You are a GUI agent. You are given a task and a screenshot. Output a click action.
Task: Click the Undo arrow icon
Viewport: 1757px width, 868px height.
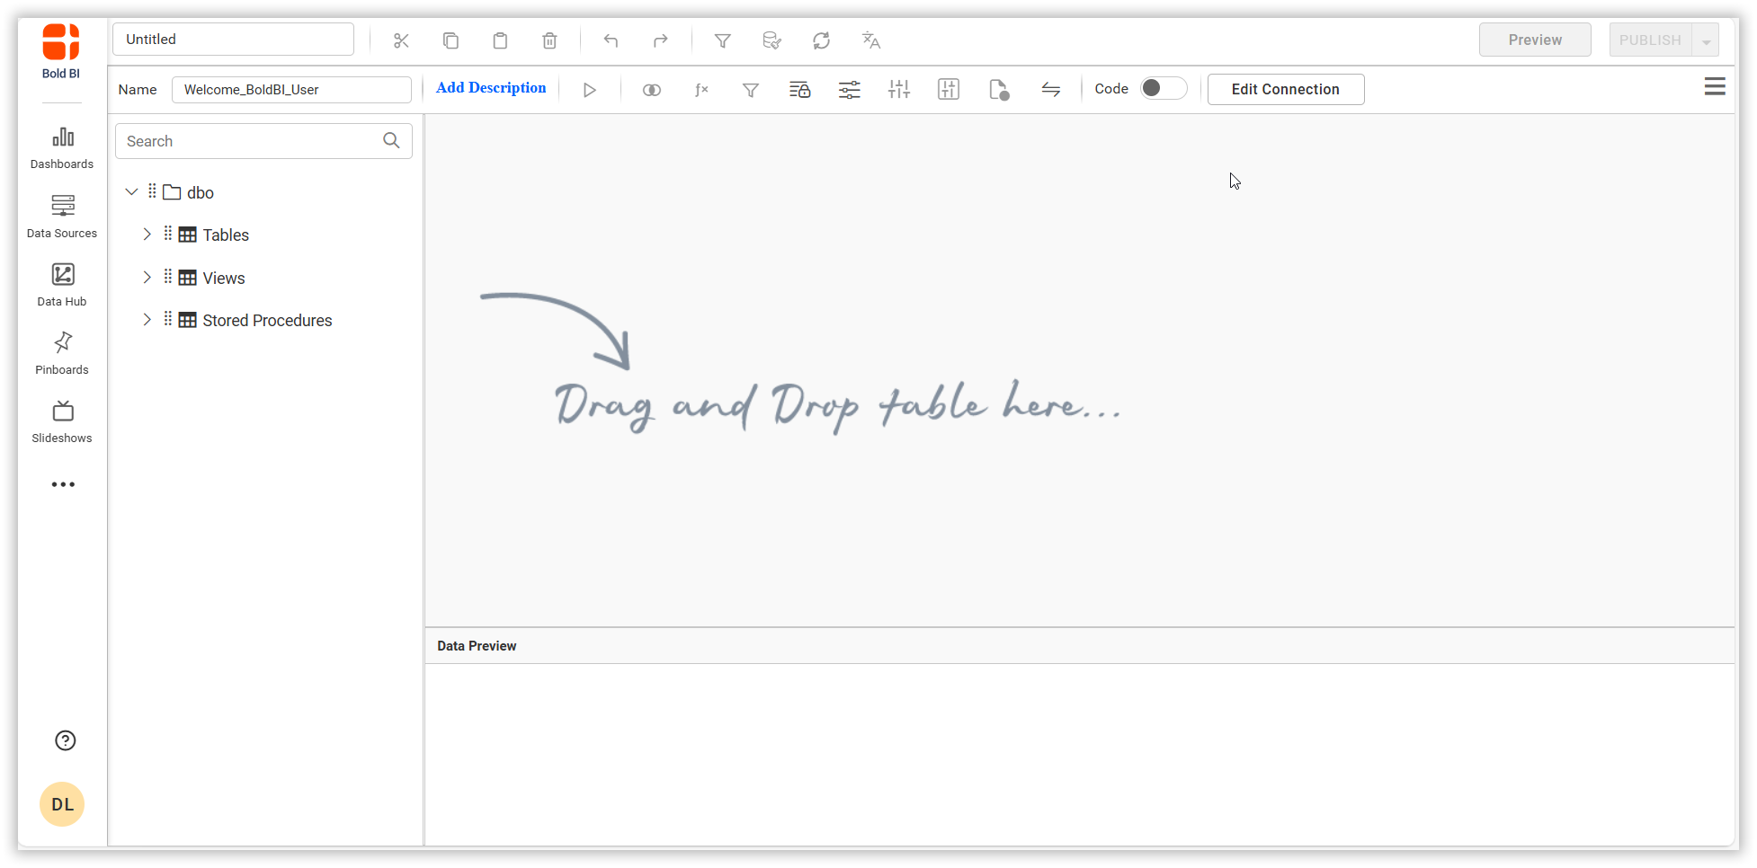(611, 40)
